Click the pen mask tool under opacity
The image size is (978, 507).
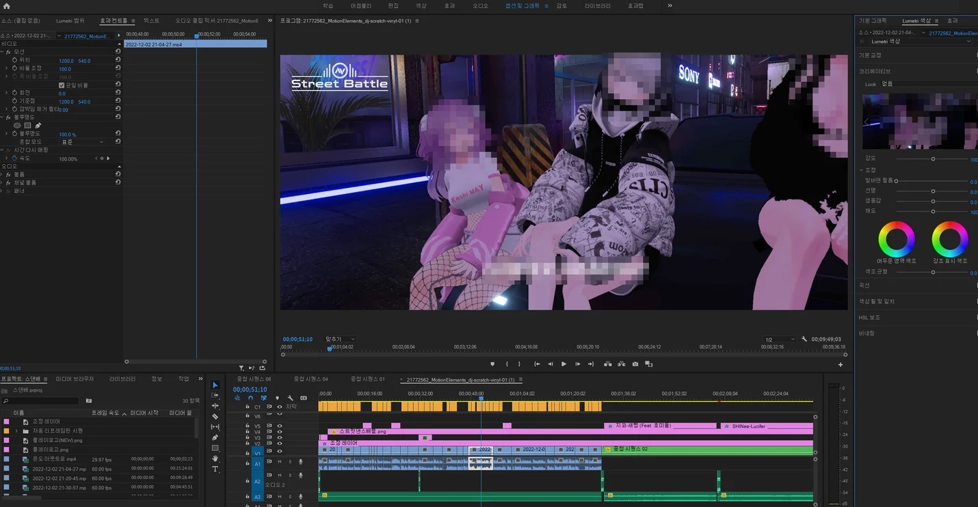click(x=38, y=126)
